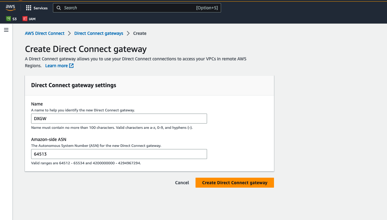Screen dimensions: 387x220
Task: Click the Amazon-side ASN label text
Action: [x=49, y=139]
